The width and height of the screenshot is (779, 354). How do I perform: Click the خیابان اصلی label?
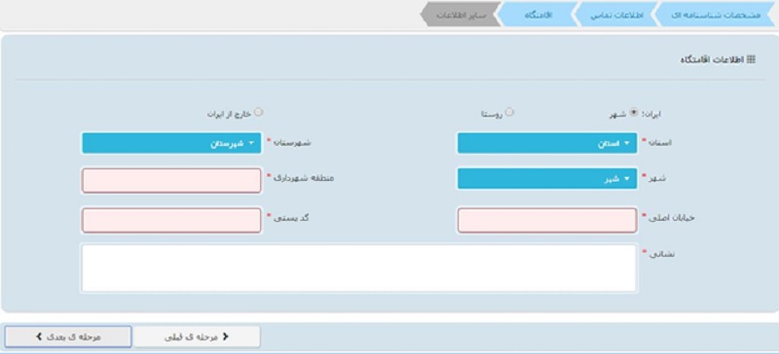pos(671,218)
